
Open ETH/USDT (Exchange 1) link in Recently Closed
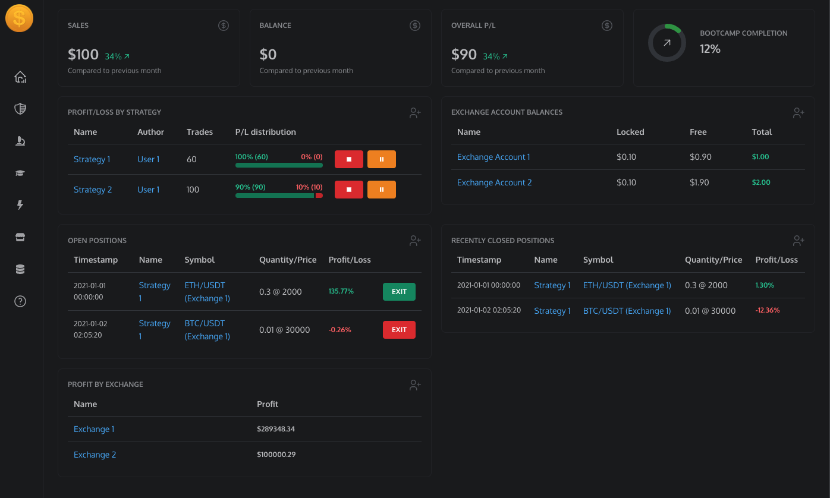click(627, 285)
